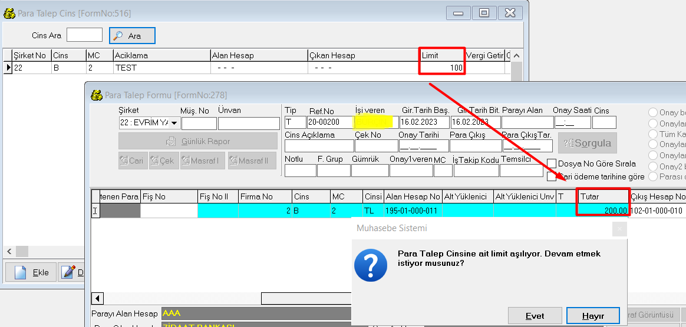
Task: Expand the Şirket dropdown list
Action: pyautogui.click(x=174, y=124)
